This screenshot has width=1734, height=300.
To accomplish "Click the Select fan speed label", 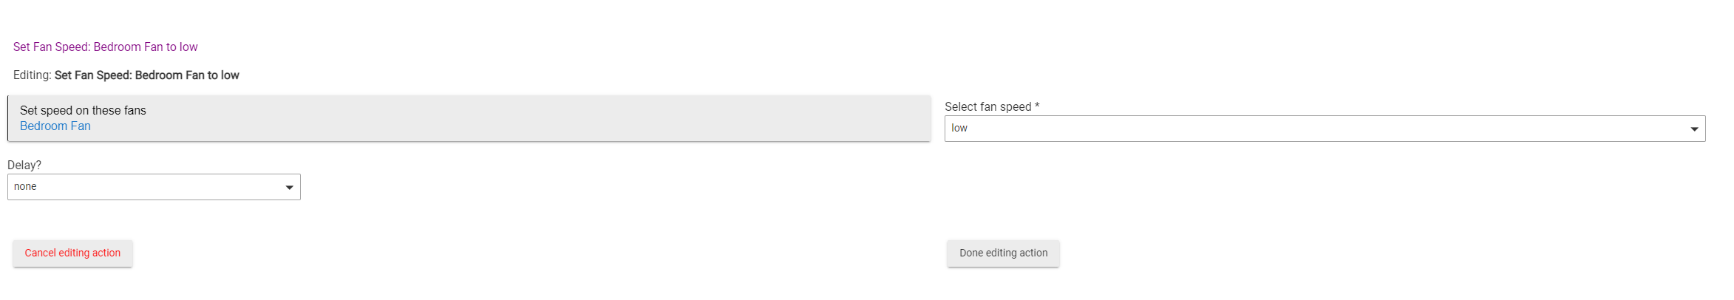I will click(x=987, y=107).
